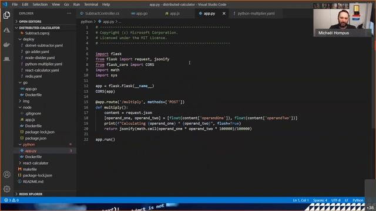This screenshot has height=211, width=376.
Task: Open the Remote Explorer icon in the activity bar
Action: pos(6,59)
